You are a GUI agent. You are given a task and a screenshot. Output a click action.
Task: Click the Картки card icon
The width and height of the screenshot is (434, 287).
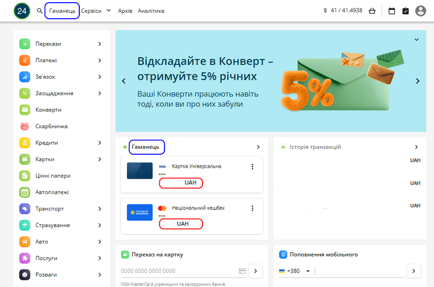click(x=25, y=159)
